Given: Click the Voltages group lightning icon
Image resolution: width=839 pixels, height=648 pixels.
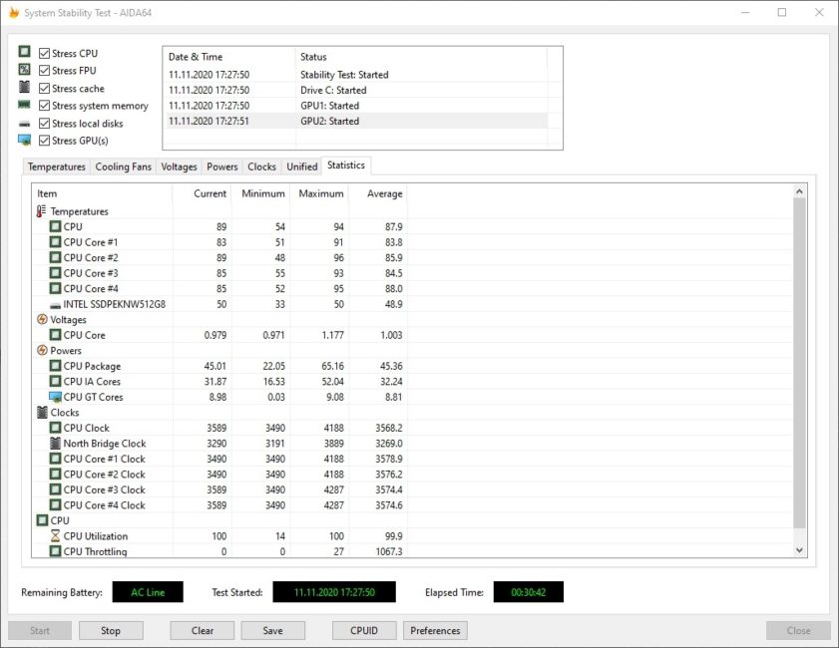Looking at the screenshot, I should pos(41,320).
